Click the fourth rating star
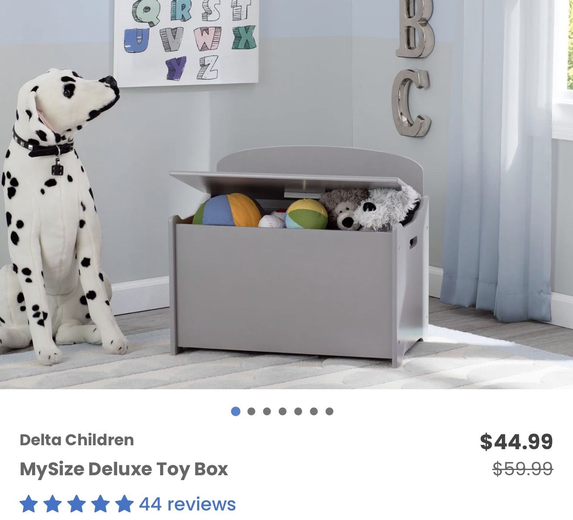Viewport: 573px width, 520px height. click(100, 503)
